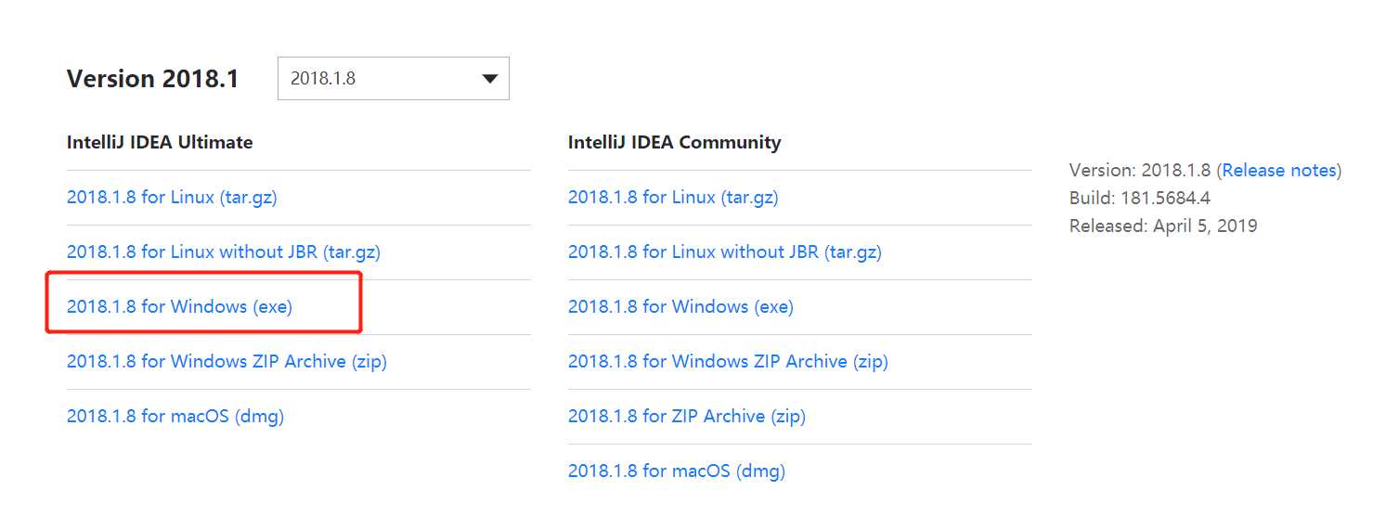Click the IntelliJ IDEA Ultimate heading
The height and width of the screenshot is (516, 1399).
[x=160, y=142]
